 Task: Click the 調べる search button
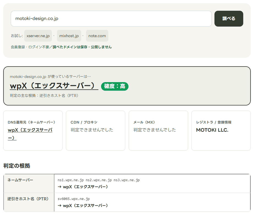229,19
